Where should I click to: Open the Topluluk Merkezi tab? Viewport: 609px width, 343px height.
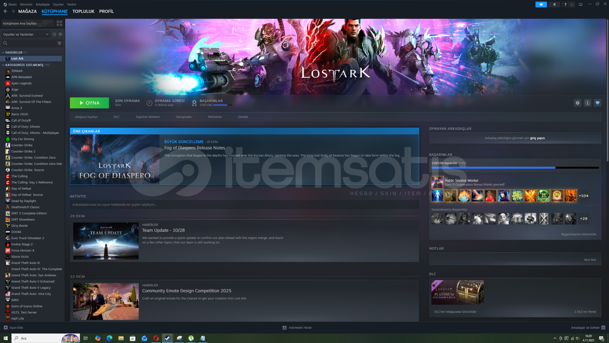coord(147,117)
